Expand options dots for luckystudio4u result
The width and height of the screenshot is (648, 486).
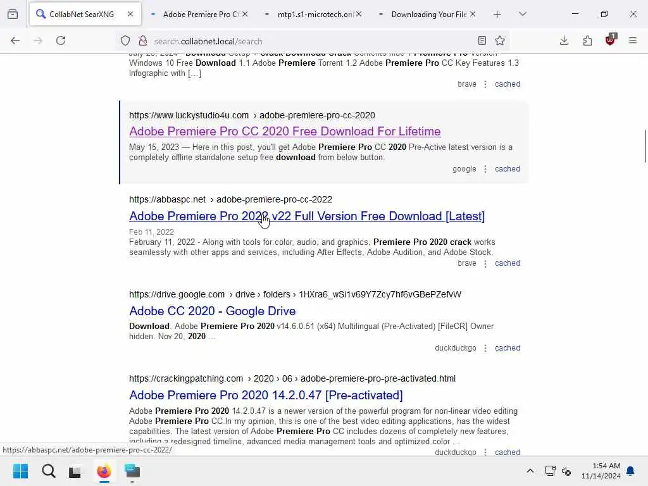click(485, 169)
